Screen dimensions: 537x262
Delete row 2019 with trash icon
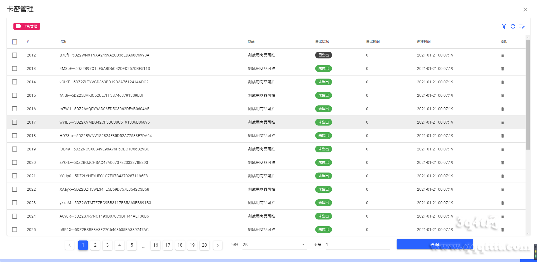point(502,149)
